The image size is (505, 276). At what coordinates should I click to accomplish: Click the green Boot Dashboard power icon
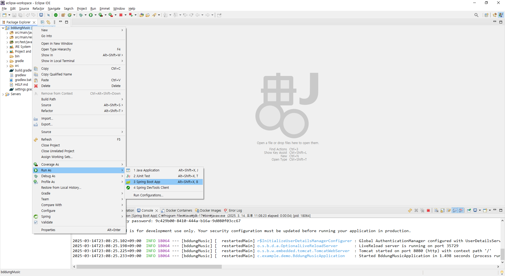click(x=56, y=15)
